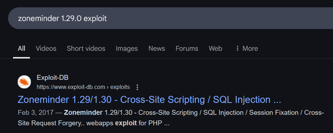Viewport: 333px width, 133px height.
Task: Open the Images results tab
Action: click(127, 49)
